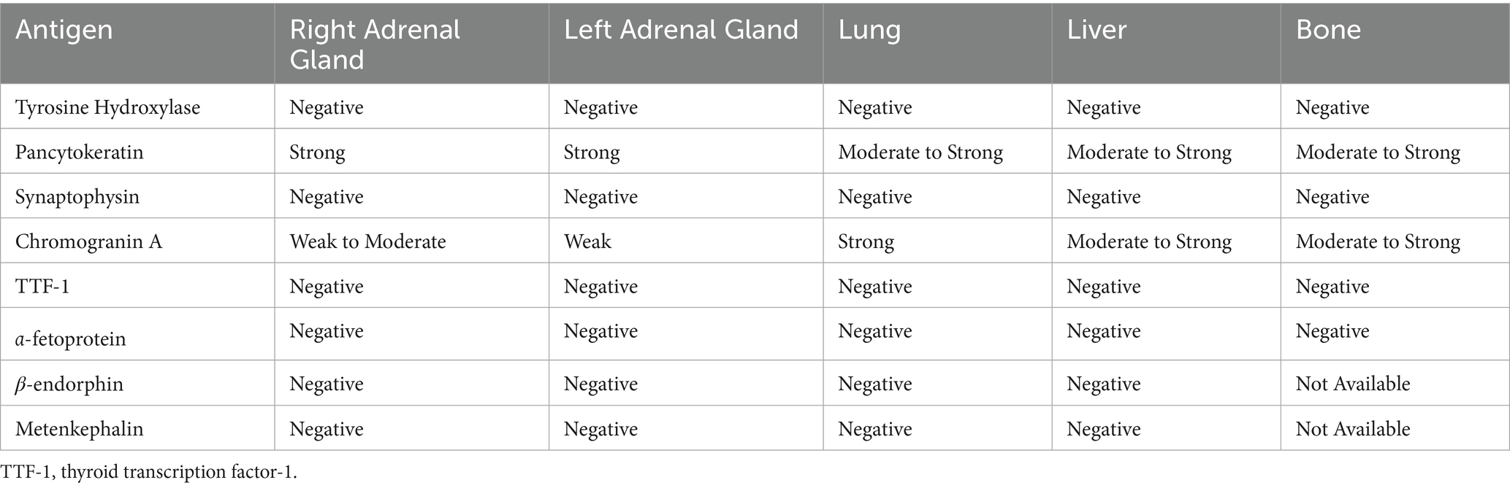The height and width of the screenshot is (488, 1510).
Task: Click the Metenkephalin row label
Action: tap(80, 428)
